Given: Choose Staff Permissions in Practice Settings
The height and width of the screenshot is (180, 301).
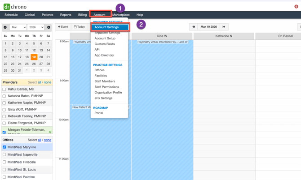Looking at the screenshot, I should coord(106,87).
